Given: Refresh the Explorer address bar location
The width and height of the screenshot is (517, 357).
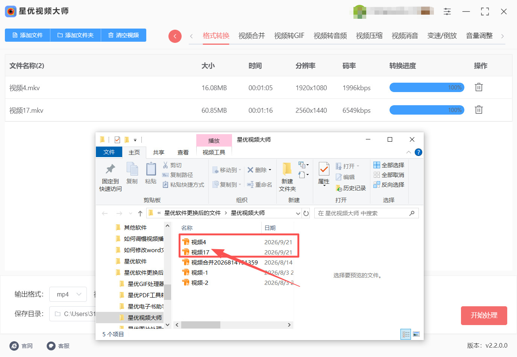Looking at the screenshot, I should click(x=306, y=213).
